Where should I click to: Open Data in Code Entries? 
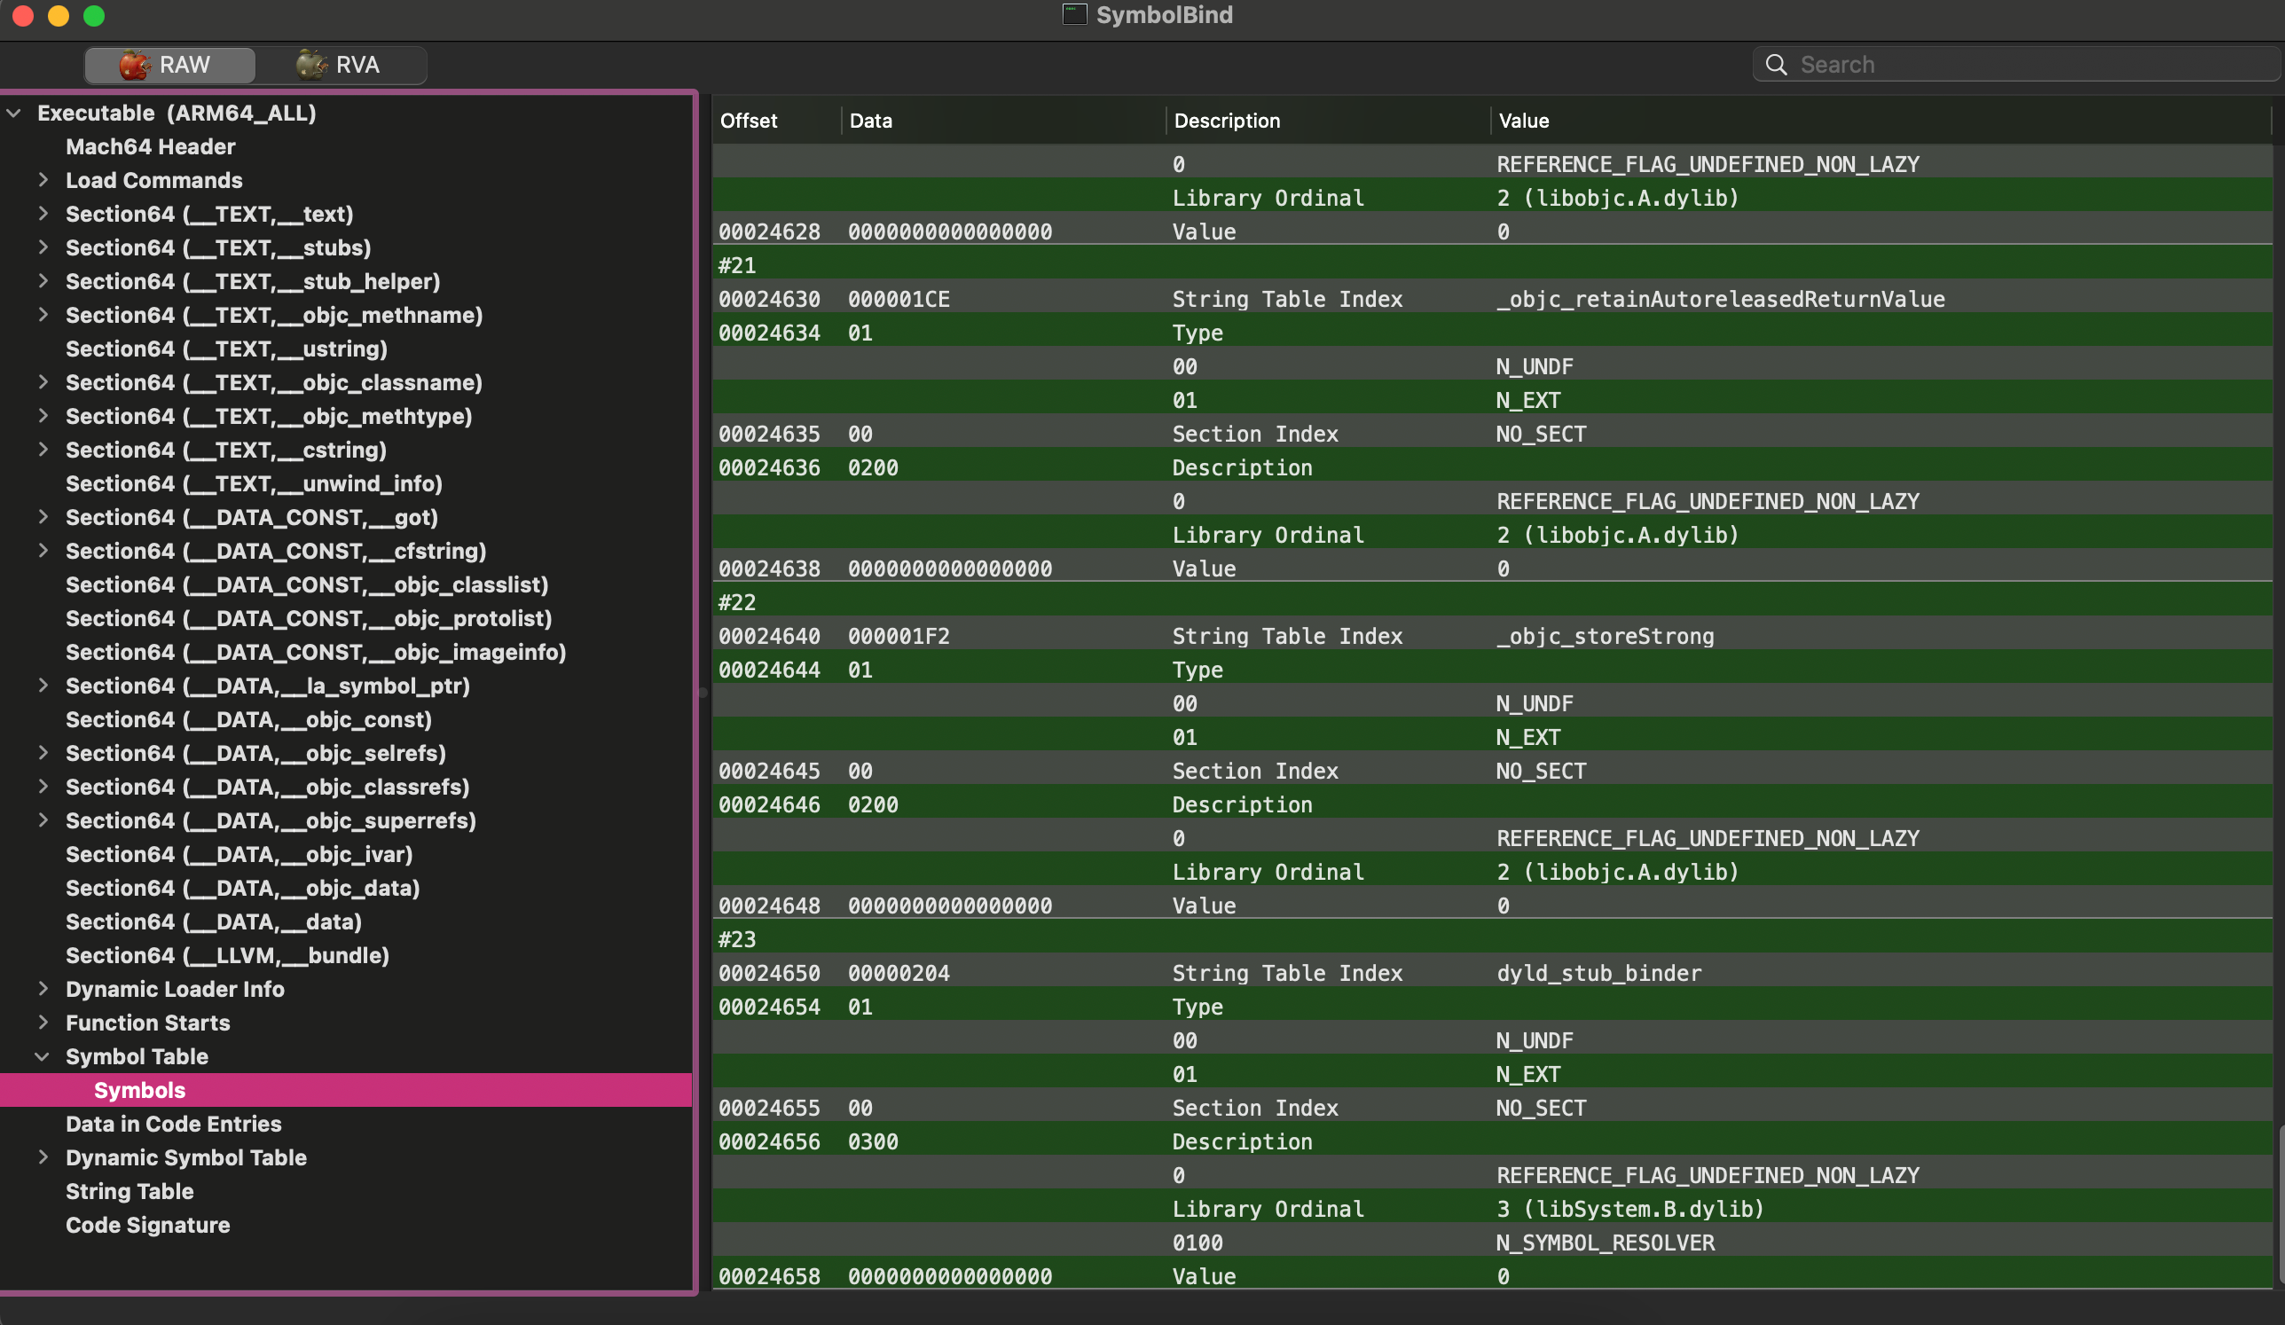coord(173,1124)
